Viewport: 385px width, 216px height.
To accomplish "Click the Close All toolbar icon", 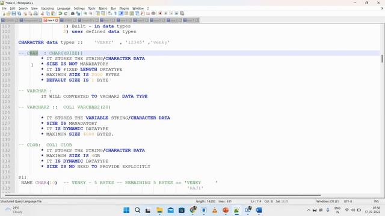I will (30, 13).
